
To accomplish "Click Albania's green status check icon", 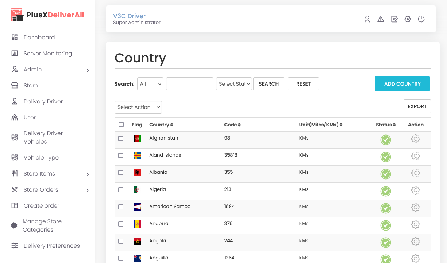I will point(386,174).
